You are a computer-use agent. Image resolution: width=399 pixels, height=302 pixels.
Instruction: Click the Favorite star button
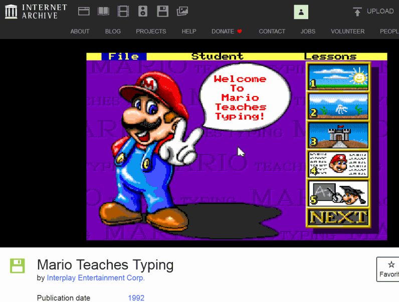pos(388,269)
